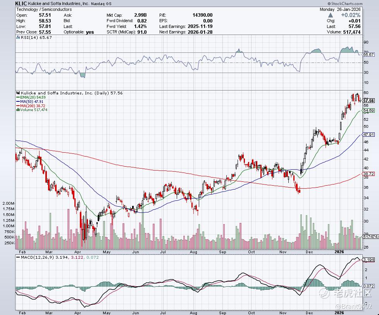
Task: Select the EMA(20) 54.59 legend entry
Action: pos(31,97)
